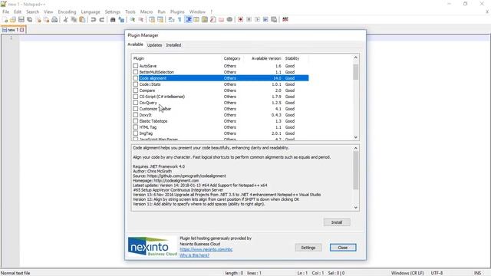This screenshot has width=491, height=276.
Task: Select the Elastic Tabstops plugin row
Action: tap(220, 121)
